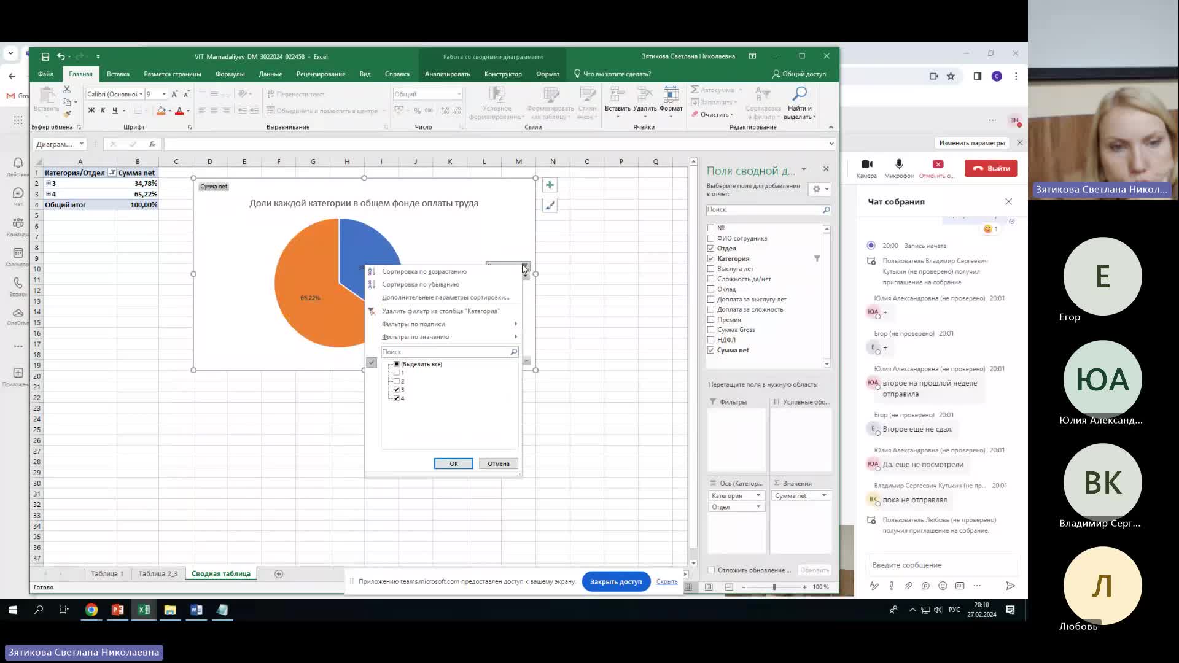
Task: Click Закрыть доступ sharing button
Action: 616,582
